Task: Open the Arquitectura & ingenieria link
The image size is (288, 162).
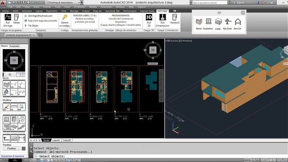Action: tap(13, 156)
